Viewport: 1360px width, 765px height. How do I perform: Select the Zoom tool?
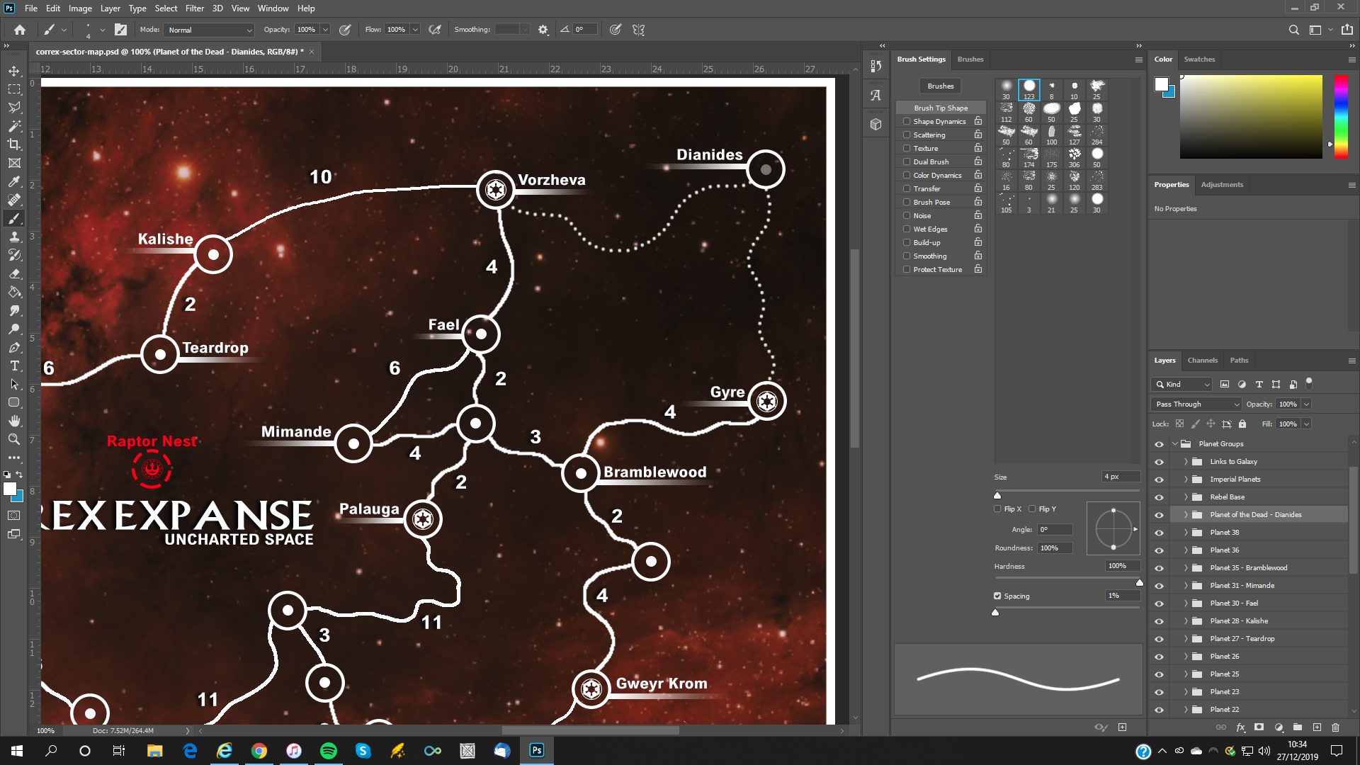14,439
